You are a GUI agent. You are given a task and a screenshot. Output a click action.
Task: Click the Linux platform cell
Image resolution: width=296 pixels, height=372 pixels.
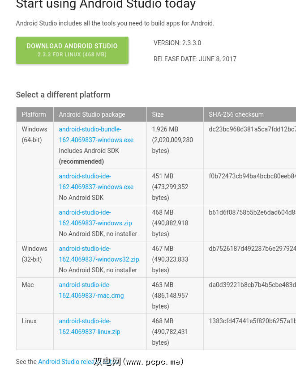click(x=29, y=321)
